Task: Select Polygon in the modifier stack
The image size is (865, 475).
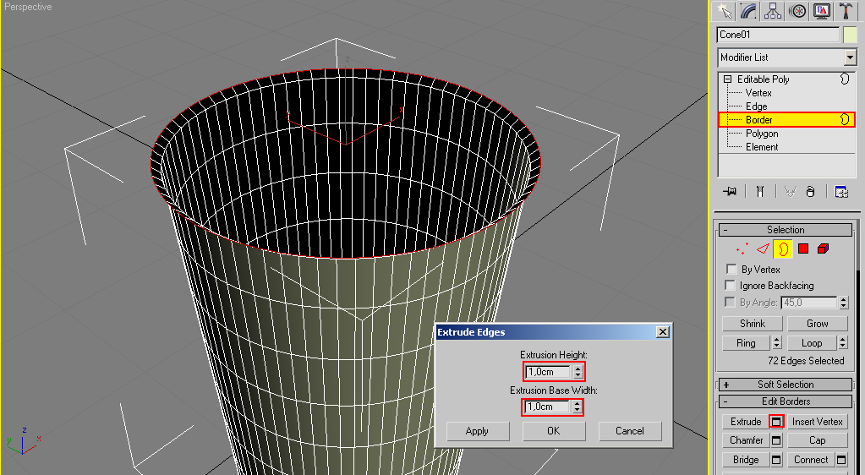Action: pos(762,134)
